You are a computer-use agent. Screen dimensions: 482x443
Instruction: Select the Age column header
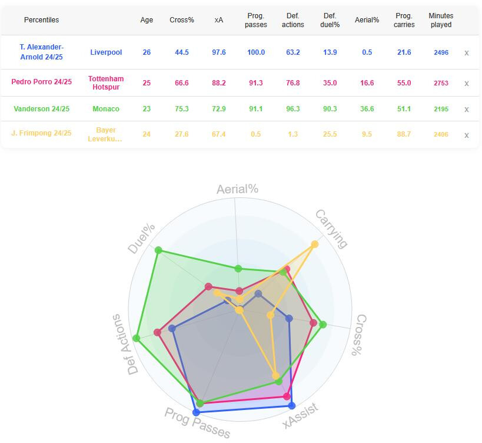coord(147,20)
